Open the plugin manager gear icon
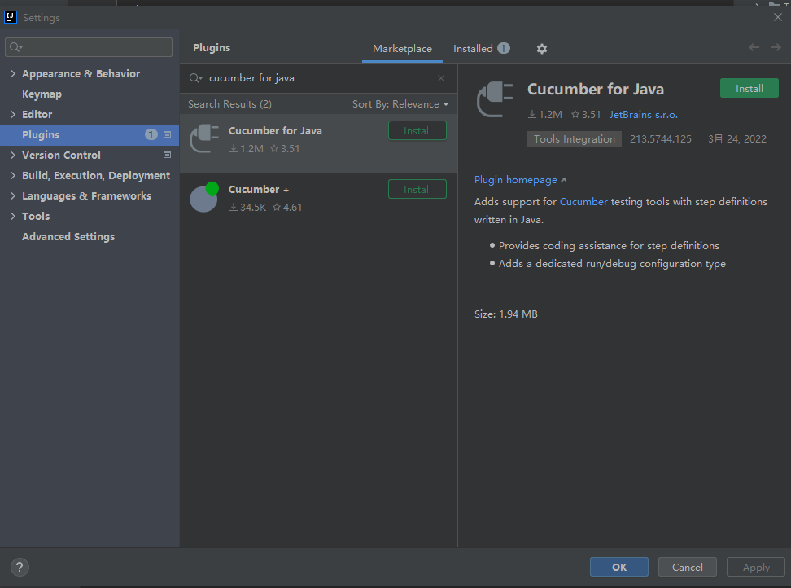This screenshot has width=791, height=588. pos(542,49)
